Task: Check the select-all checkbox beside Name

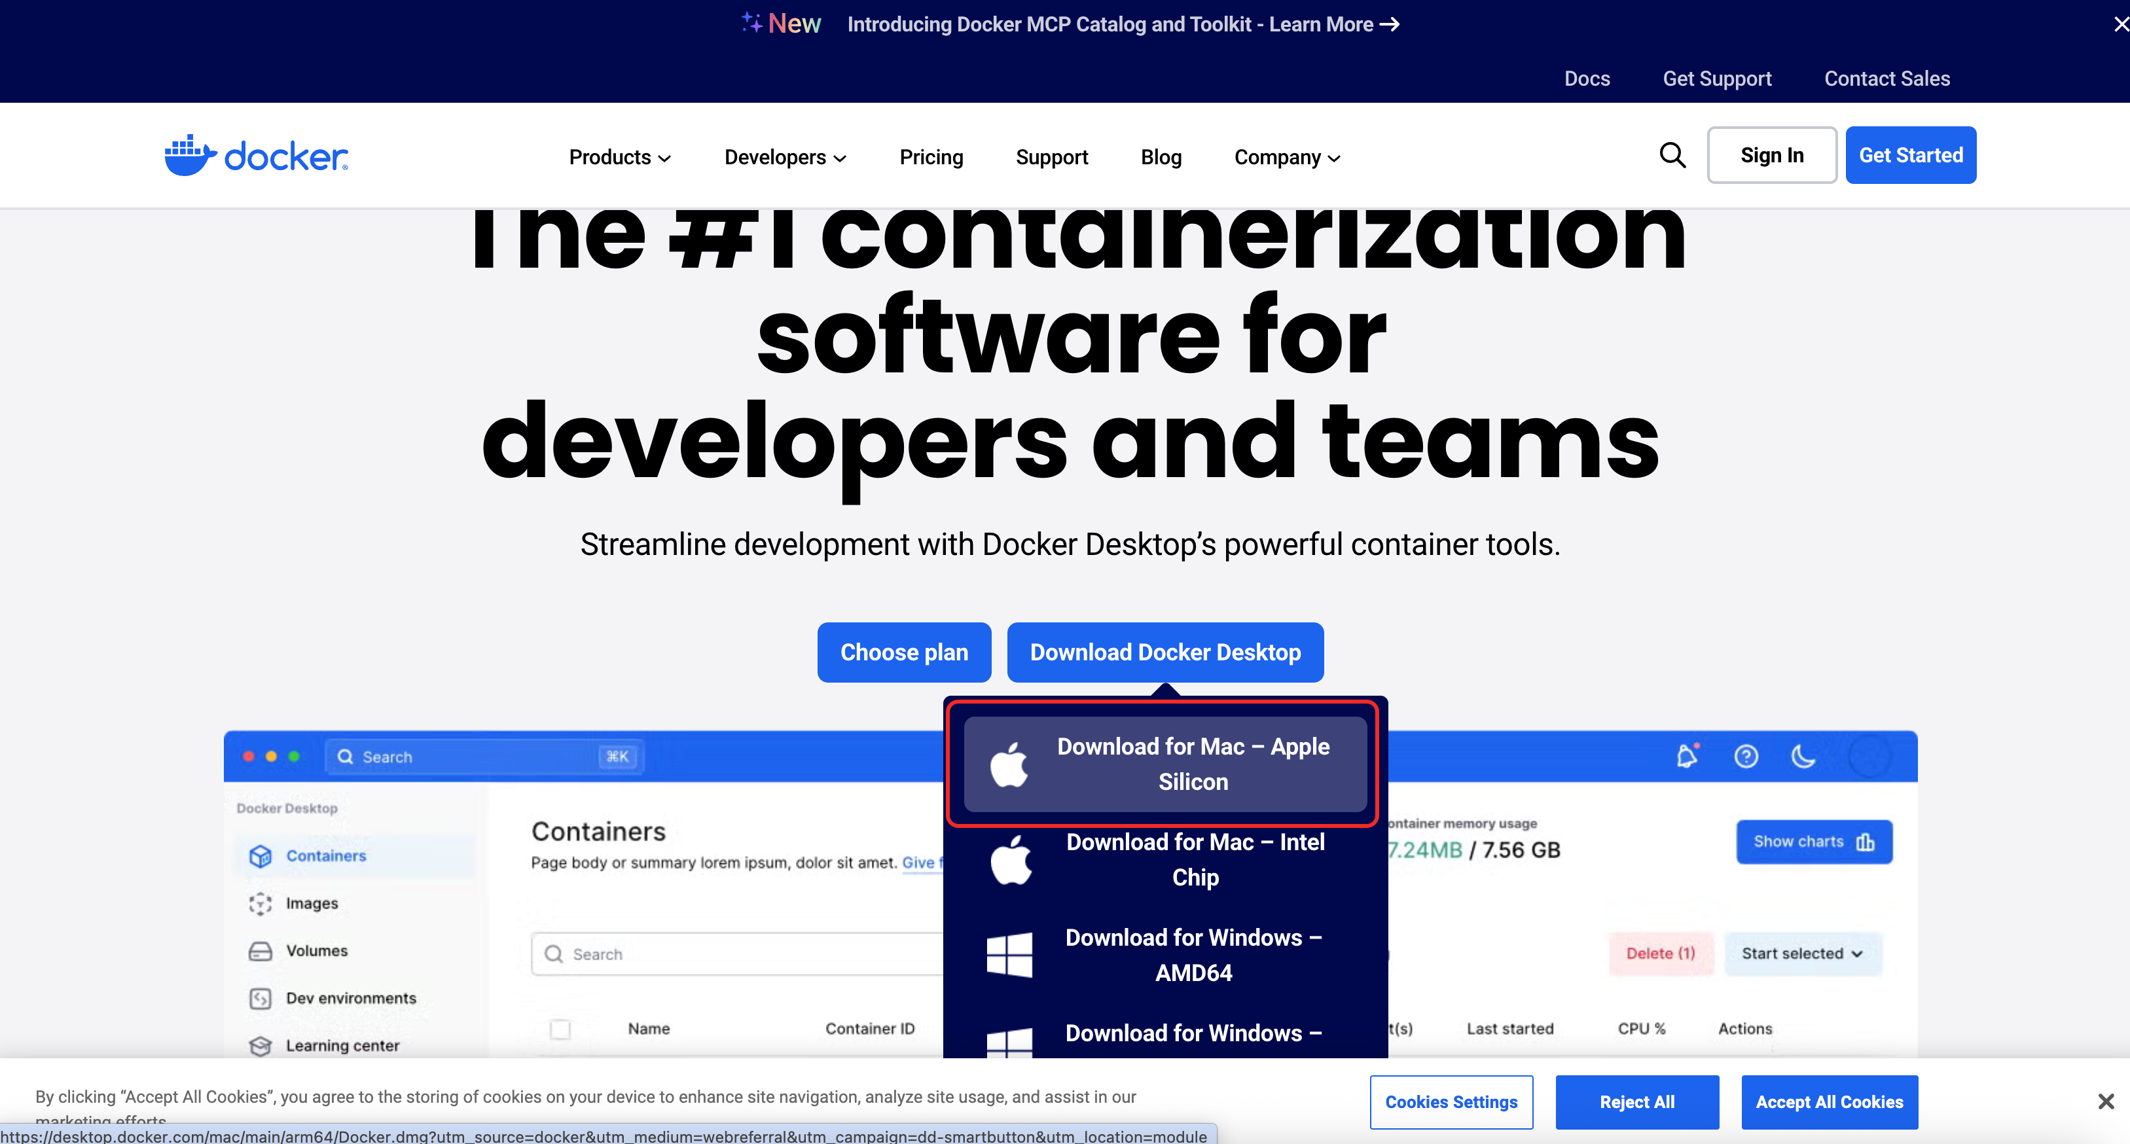Action: (560, 1029)
